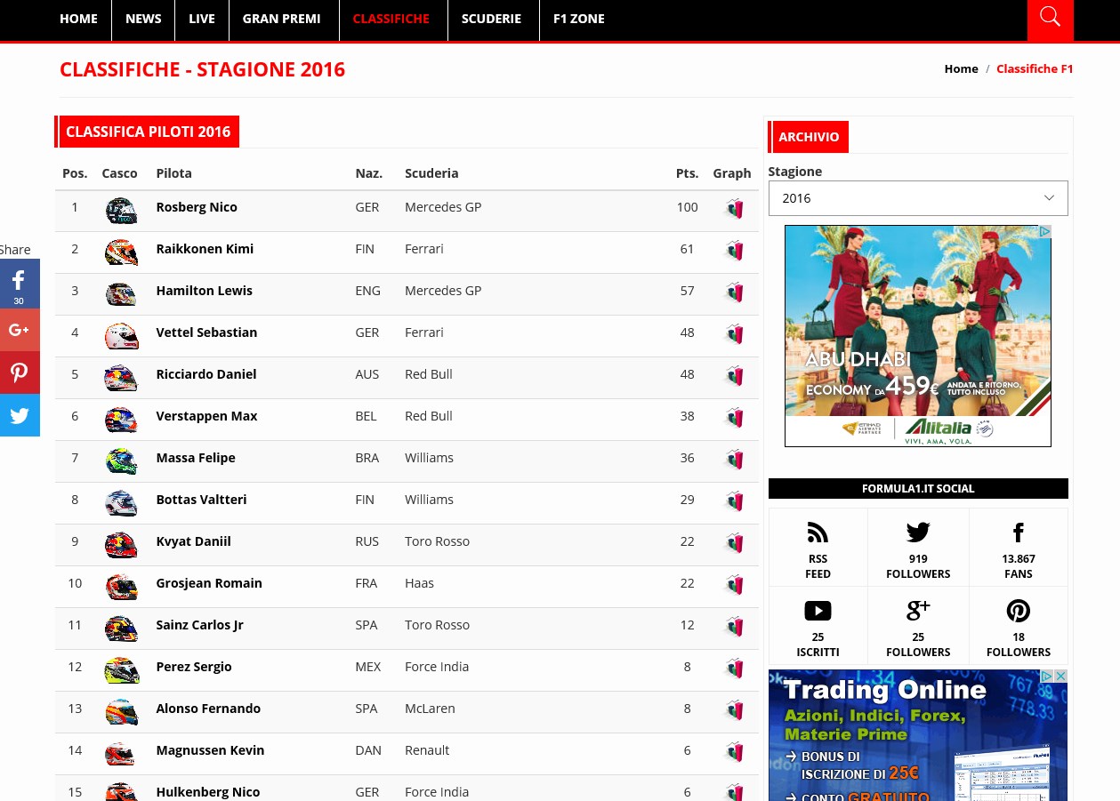Click 'Haas' team cell
The height and width of the screenshot is (801, 1120).
click(x=419, y=583)
